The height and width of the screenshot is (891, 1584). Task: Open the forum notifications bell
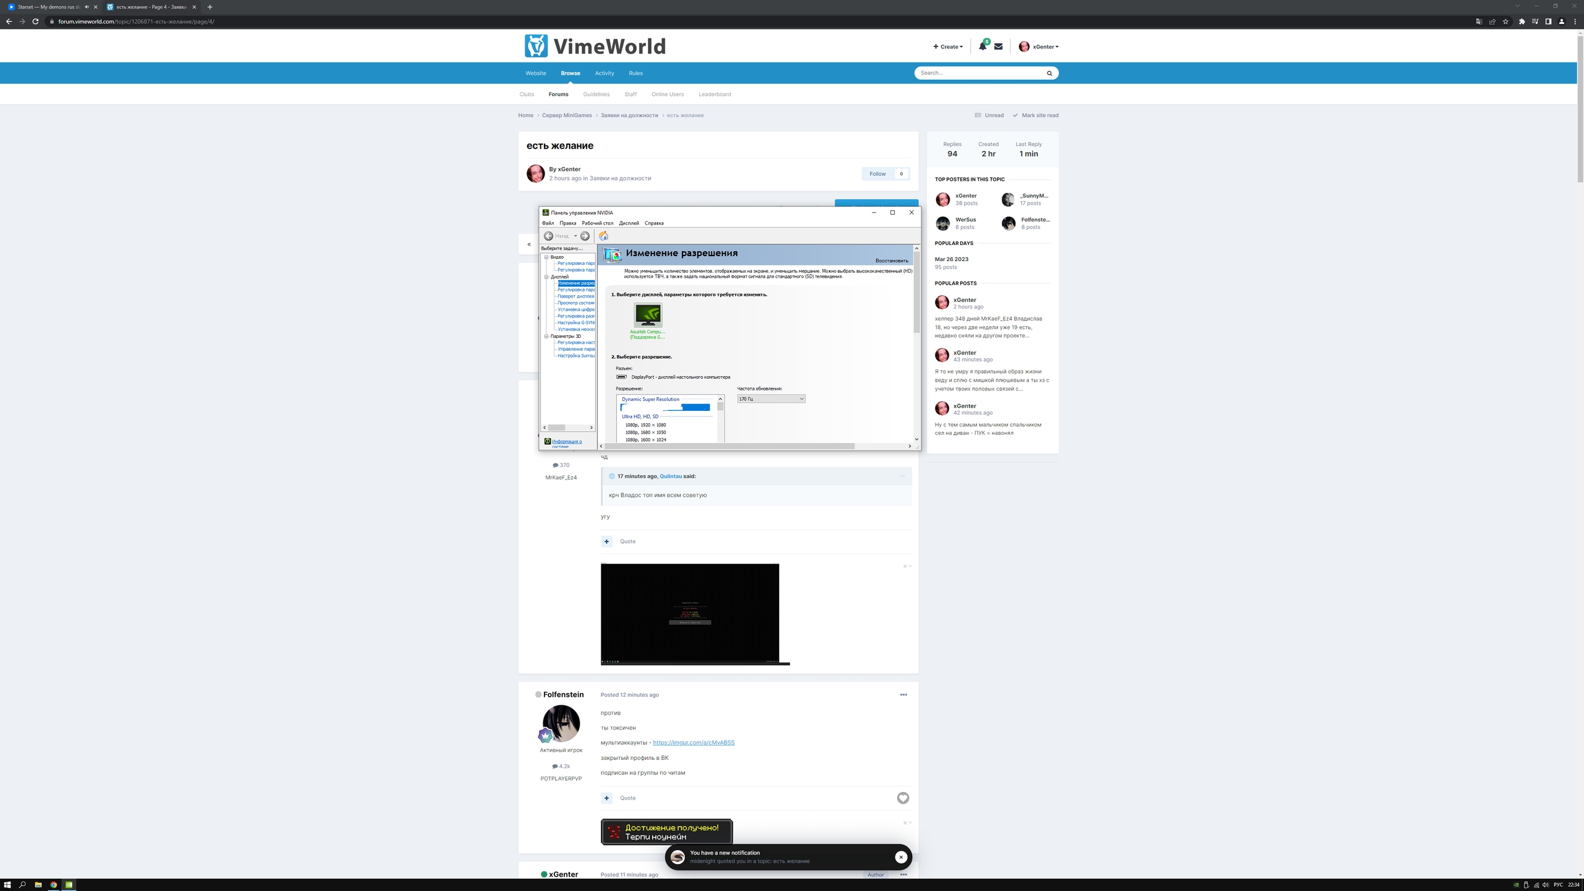pyautogui.click(x=982, y=46)
